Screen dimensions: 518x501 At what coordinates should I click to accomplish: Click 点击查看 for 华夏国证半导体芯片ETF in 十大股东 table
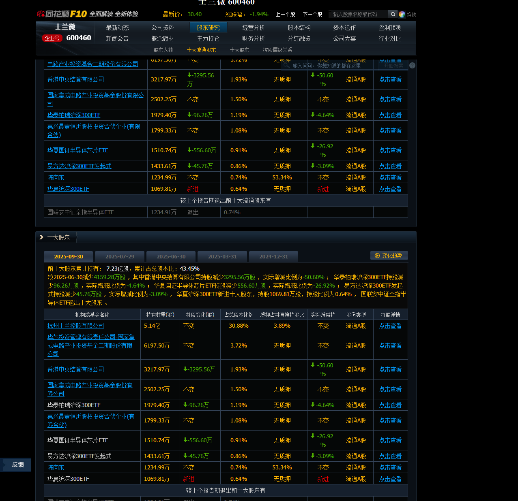click(x=390, y=440)
